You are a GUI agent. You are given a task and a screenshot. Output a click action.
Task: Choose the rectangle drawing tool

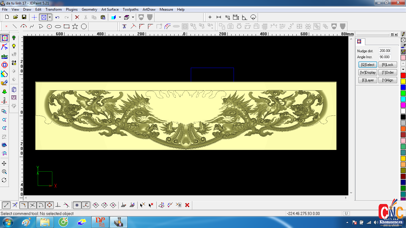(x=67, y=26)
